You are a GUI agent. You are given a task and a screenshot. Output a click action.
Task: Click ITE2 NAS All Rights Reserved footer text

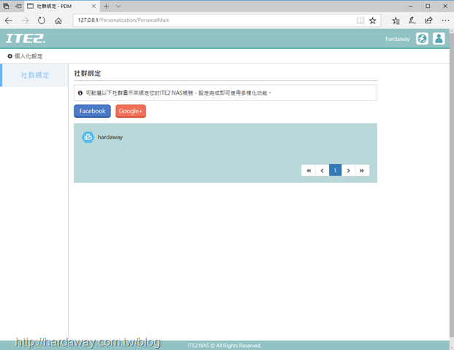(224, 346)
